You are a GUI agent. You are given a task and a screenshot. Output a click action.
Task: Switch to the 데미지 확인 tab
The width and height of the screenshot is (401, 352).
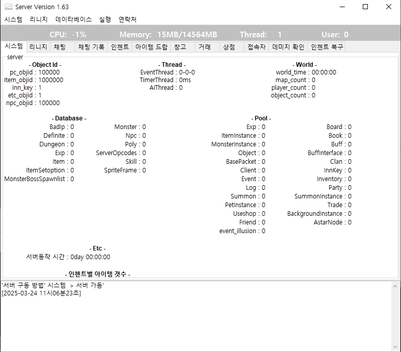288,47
